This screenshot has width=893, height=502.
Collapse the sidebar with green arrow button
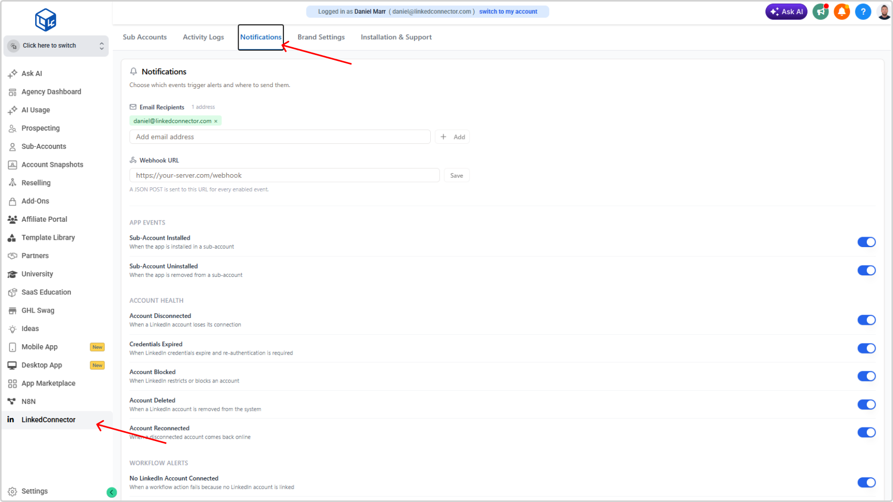pyautogui.click(x=112, y=492)
